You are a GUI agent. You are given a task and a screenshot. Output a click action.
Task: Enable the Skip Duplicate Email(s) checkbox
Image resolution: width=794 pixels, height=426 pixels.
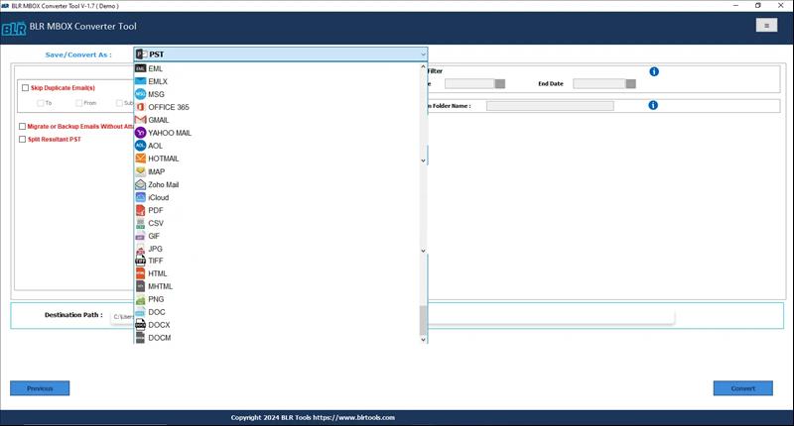(25, 88)
